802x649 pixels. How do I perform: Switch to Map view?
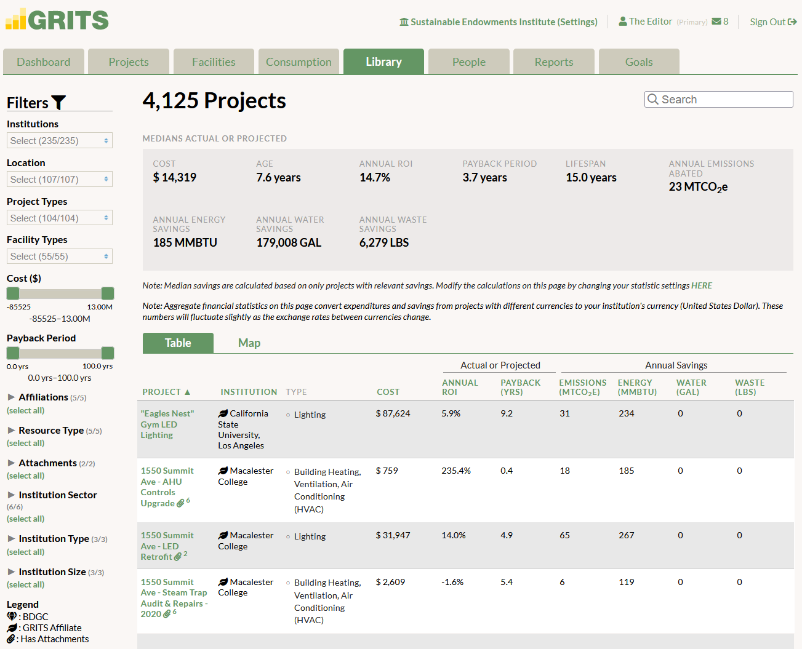[x=249, y=343]
